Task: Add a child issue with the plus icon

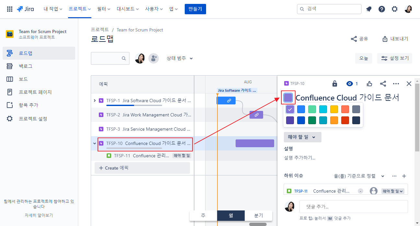Action: [404, 176]
